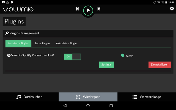Click the Spotify icon beside the plugin name

click(x=9, y=55)
